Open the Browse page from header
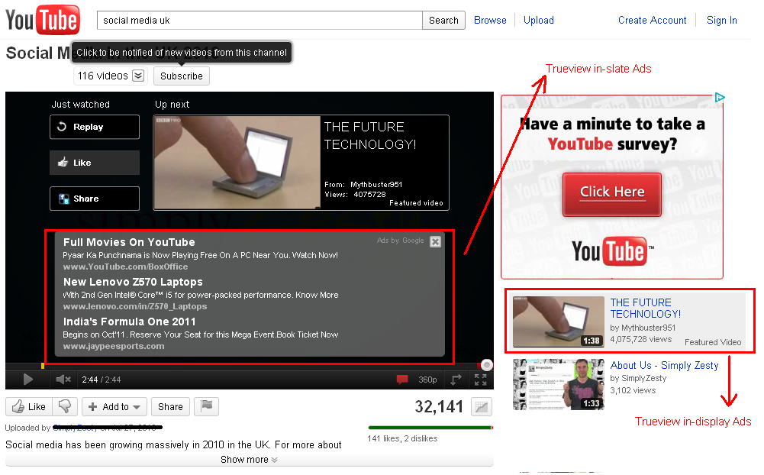Screen dimensions: 764x475 pos(490,21)
